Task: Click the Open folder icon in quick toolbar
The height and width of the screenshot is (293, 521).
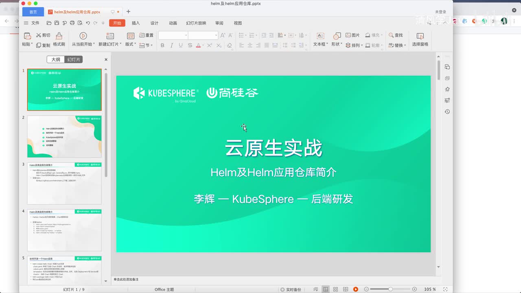Action: click(x=49, y=23)
